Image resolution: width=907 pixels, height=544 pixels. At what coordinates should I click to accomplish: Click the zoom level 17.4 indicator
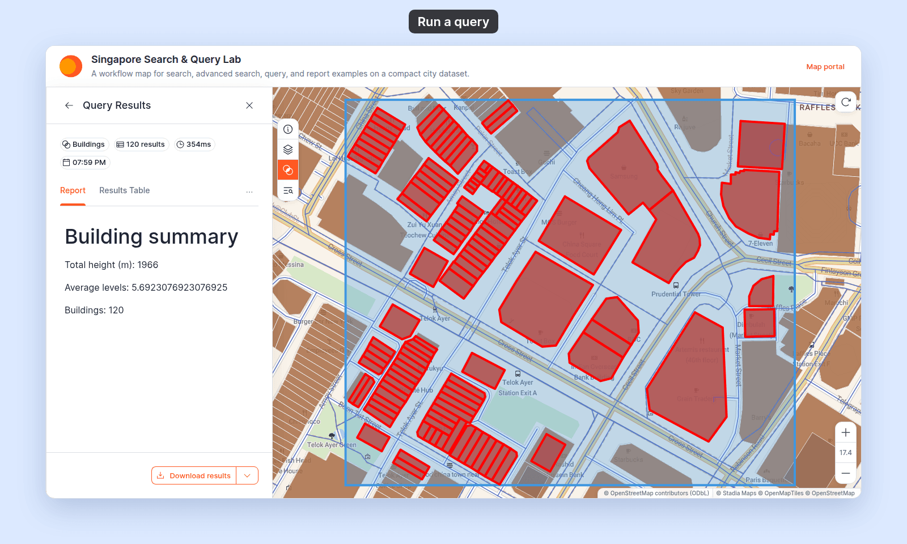pyautogui.click(x=846, y=453)
